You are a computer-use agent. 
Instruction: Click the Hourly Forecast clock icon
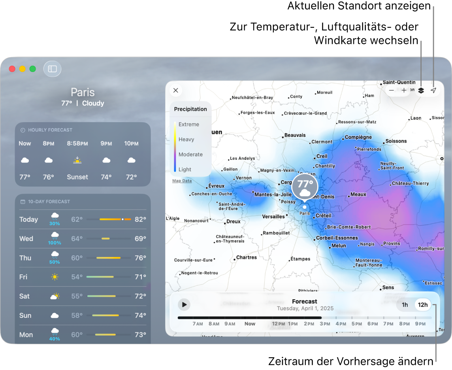[x=23, y=130]
